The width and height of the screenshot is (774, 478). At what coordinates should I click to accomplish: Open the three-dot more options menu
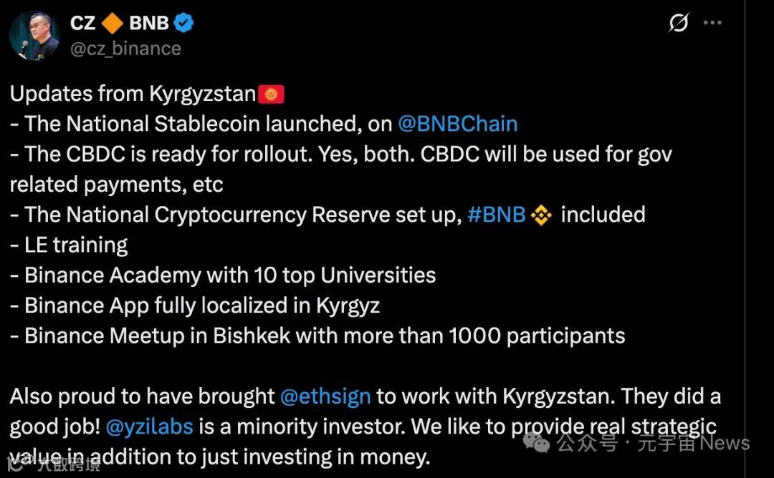(x=712, y=23)
